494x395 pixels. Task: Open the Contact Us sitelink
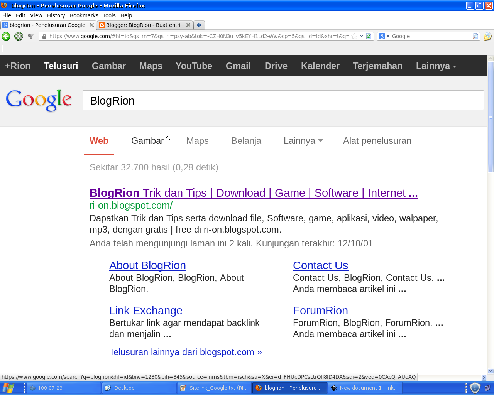pyautogui.click(x=320, y=265)
